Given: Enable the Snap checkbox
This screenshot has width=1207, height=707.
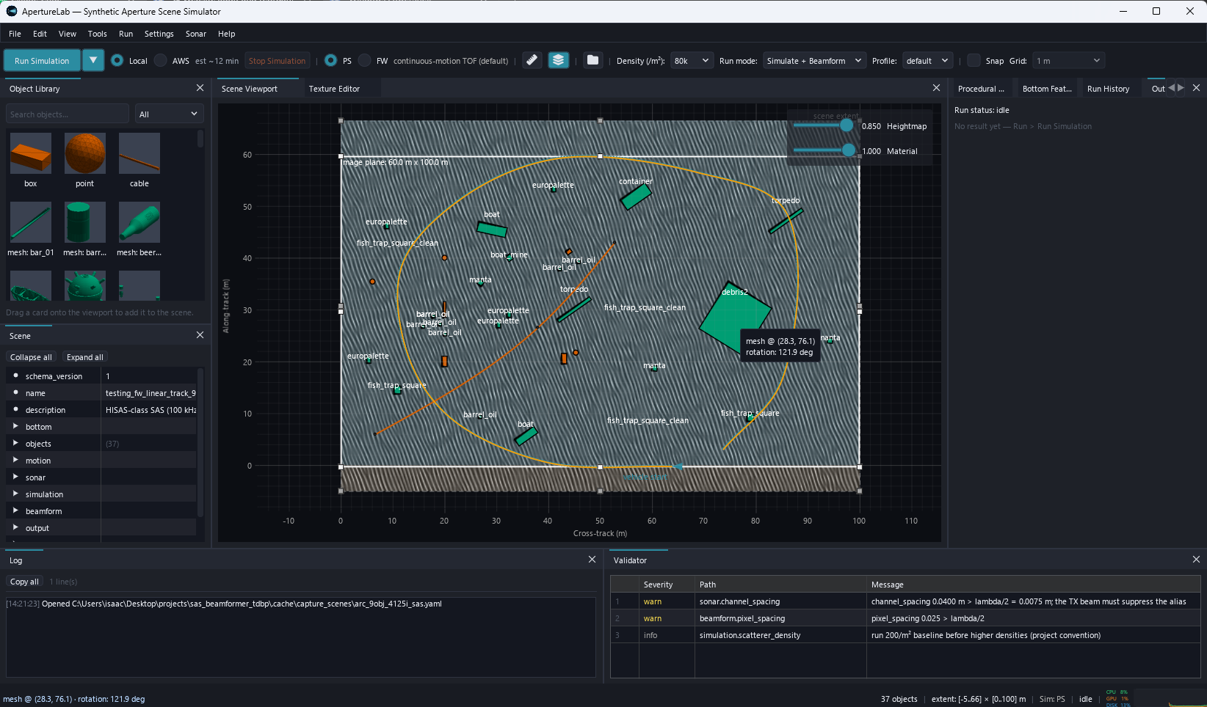Looking at the screenshot, I should (974, 61).
